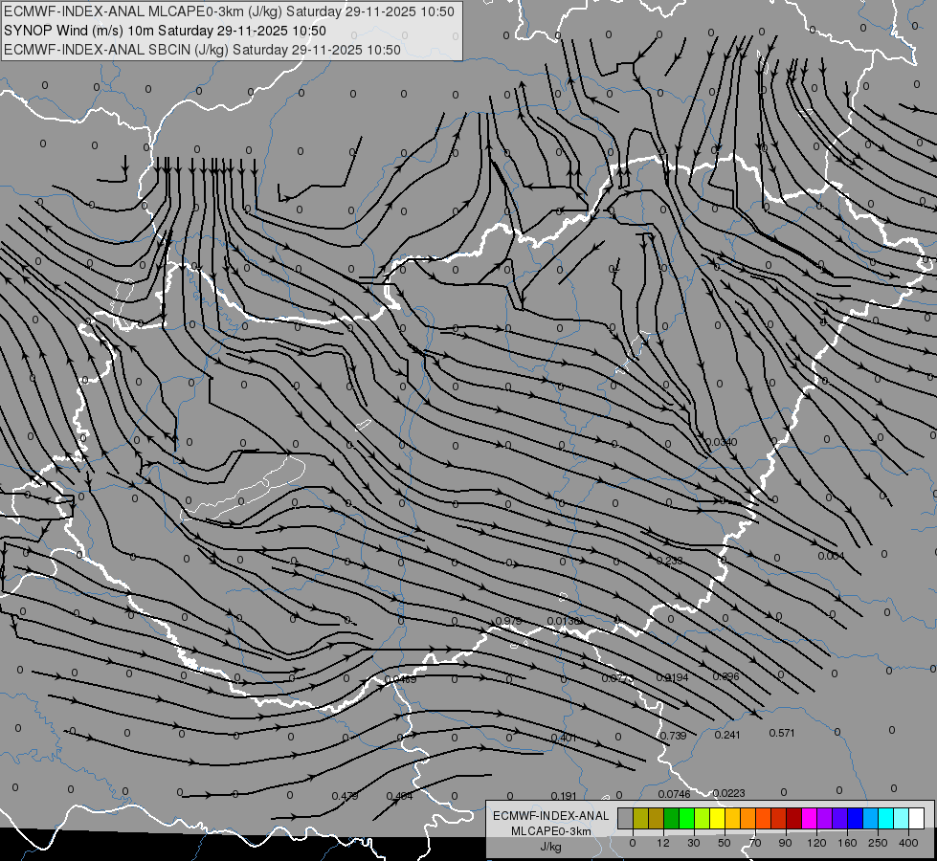937x861 pixels.
Task: Click legend tick label '30'
Action: (694, 843)
